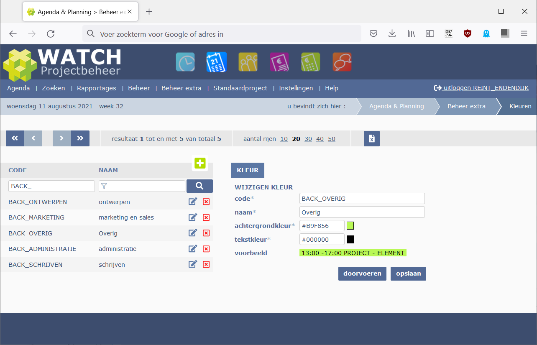Set row count to 30
The height and width of the screenshot is (345, 537).
308,139
